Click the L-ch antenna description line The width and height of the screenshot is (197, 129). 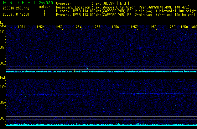127,11
